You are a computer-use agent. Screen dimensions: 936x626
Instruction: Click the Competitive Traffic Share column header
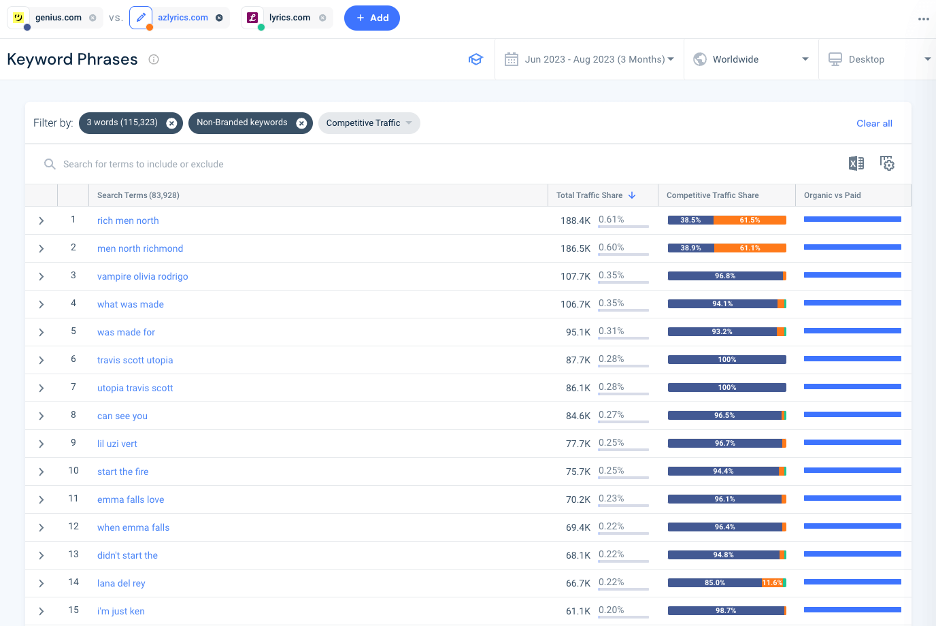coord(712,195)
